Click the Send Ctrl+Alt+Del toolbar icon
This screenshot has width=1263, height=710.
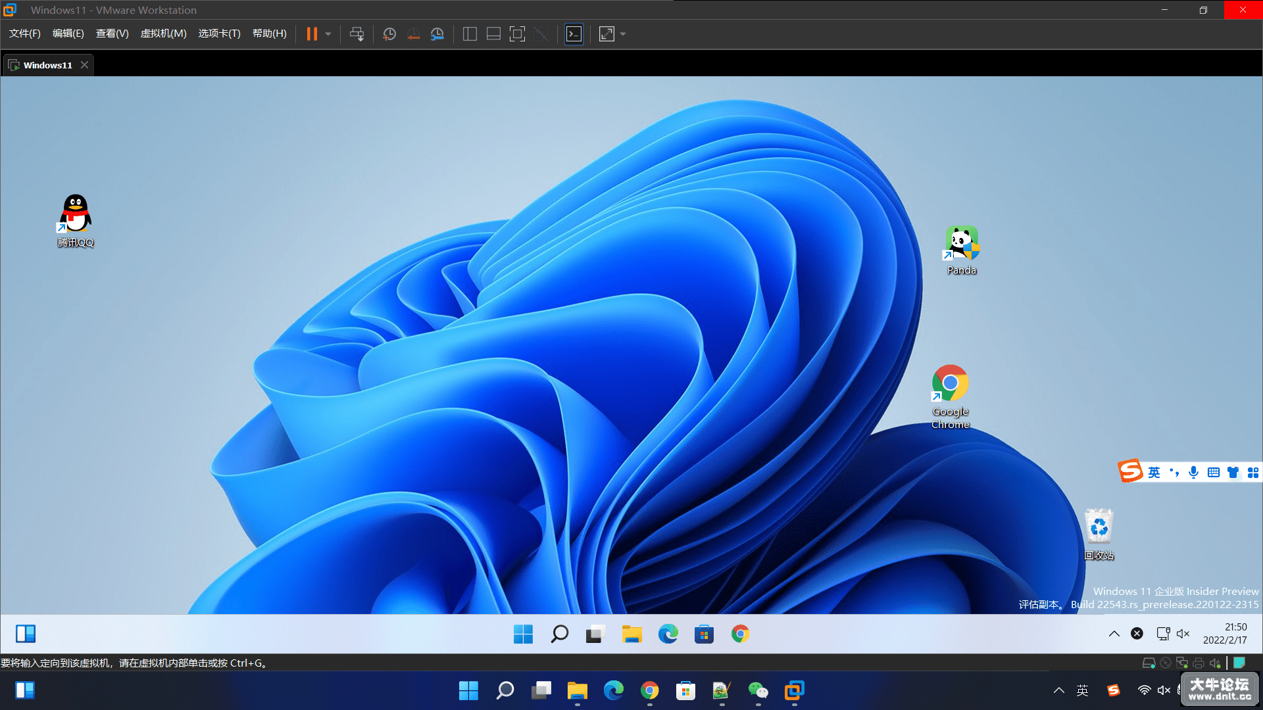click(357, 34)
